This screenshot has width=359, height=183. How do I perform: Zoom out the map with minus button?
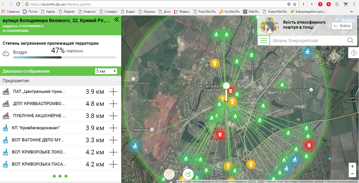(352, 174)
